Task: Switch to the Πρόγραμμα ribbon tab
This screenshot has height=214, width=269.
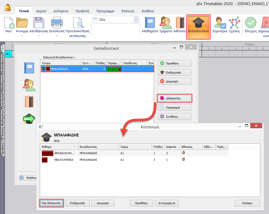Action: 105,11
